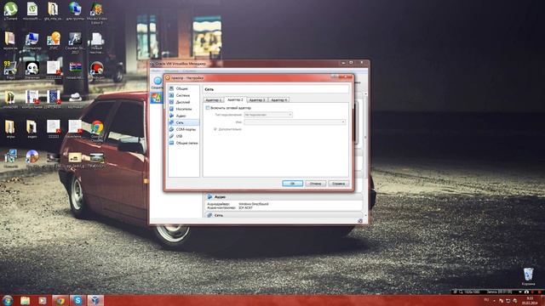Open the Общие папки settings category

184,143
